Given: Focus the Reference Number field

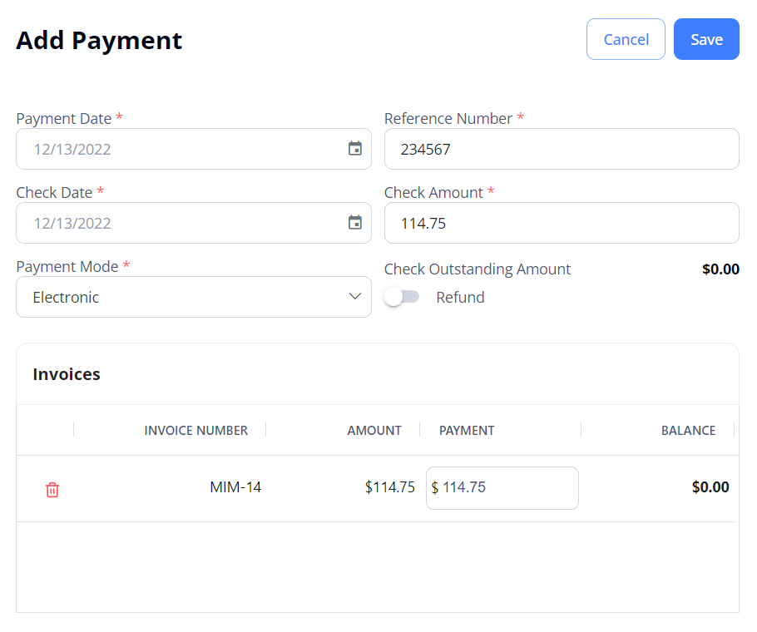Looking at the screenshot, I should tap(562, 149).
